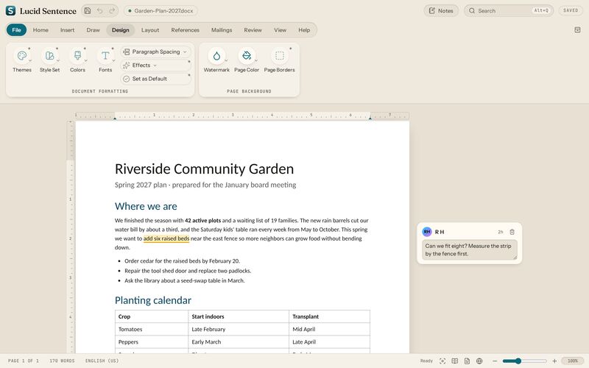The height and width of the screenshot is (368, 589).
Task: Open the Watermark dropdown
Action: (216, 60)
